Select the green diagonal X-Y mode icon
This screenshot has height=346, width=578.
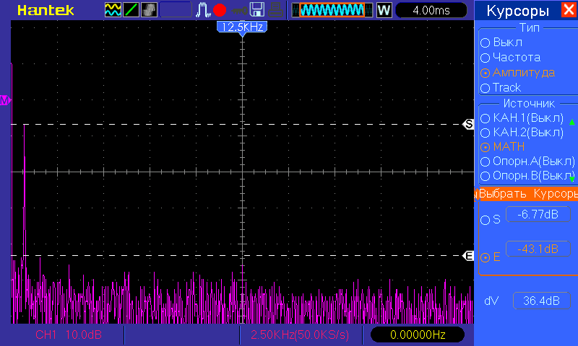[x=131, y=10]
